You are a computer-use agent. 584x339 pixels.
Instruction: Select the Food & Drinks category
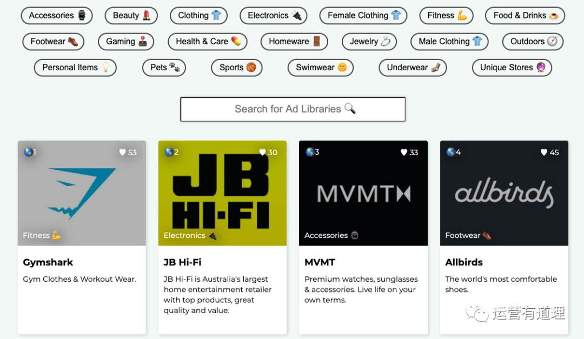click(x=525, y=16)
